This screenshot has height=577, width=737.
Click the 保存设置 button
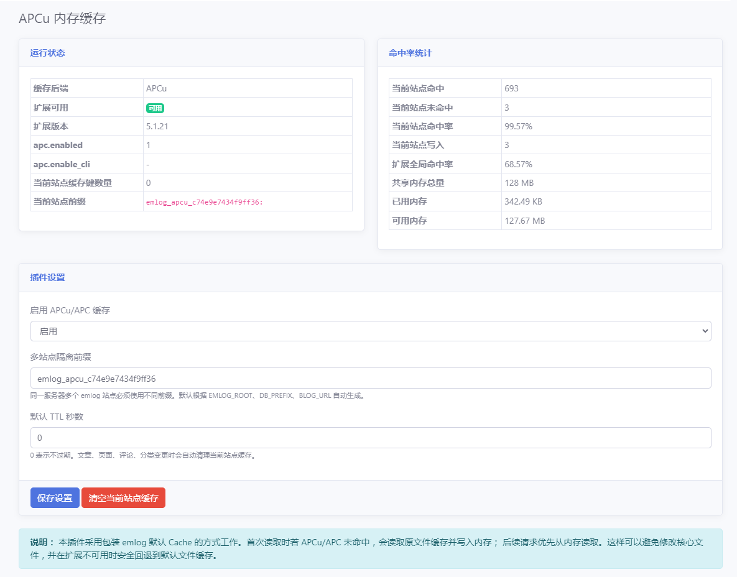(55, 497)
